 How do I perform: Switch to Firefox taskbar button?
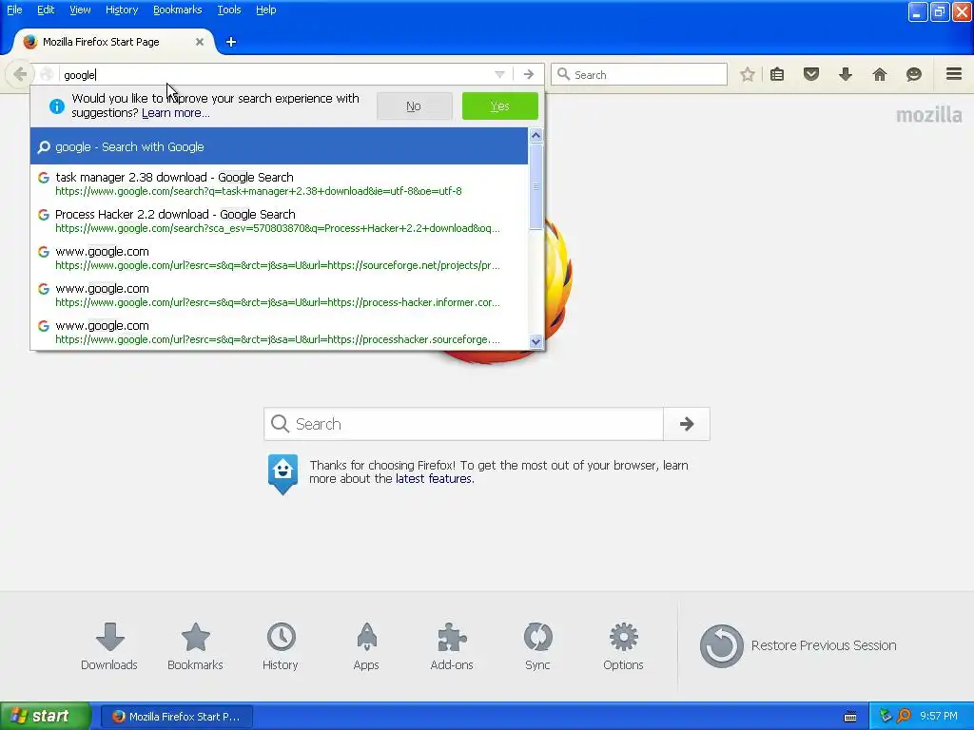point(177,717)
